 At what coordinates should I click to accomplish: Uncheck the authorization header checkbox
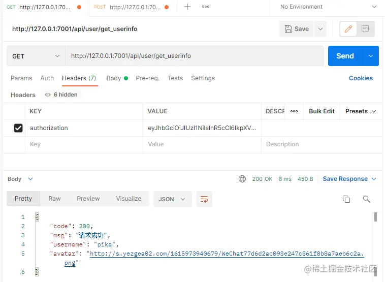coord(18,128)
